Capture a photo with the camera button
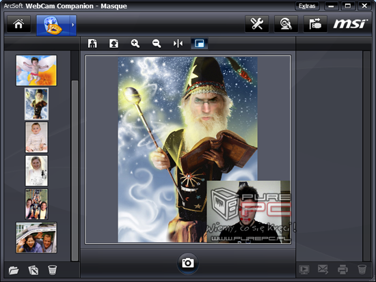The image size is (376, 282). pyautogui.click(x=188, y=263)
